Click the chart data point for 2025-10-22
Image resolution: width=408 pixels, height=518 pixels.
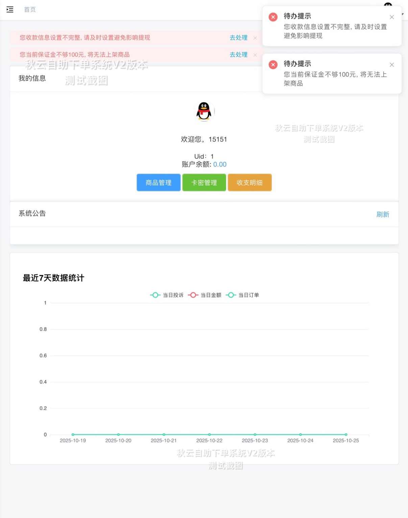click(209, 434)
